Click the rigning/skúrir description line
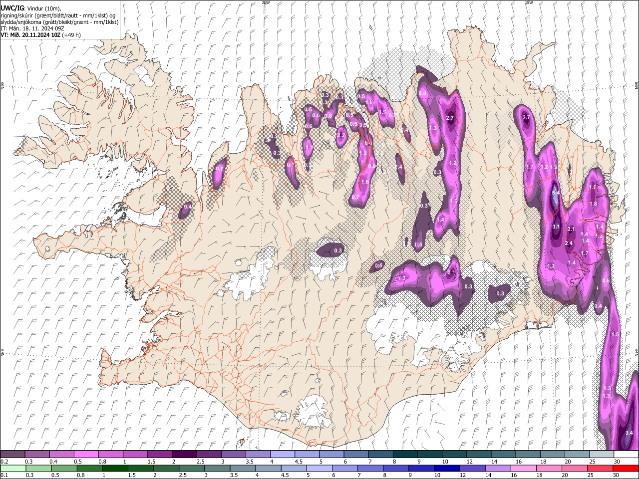 click(x=58, y=15)
